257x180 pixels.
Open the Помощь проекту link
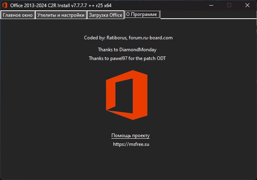[130, 135]
